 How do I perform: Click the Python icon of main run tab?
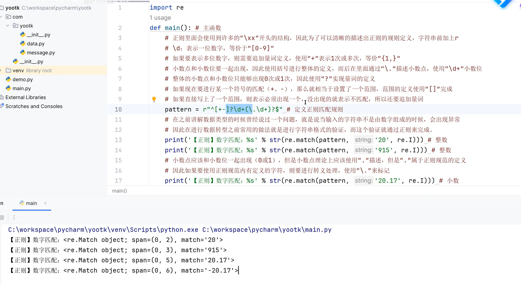pyautogui.click(x=22, y=203)
